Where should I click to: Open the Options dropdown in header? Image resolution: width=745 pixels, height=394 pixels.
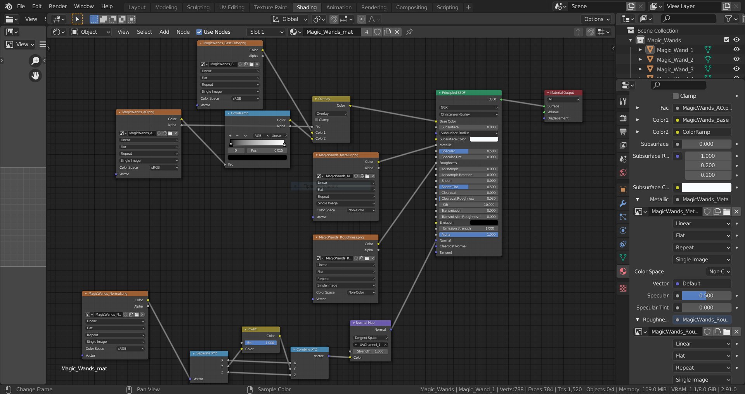(597, 19)
